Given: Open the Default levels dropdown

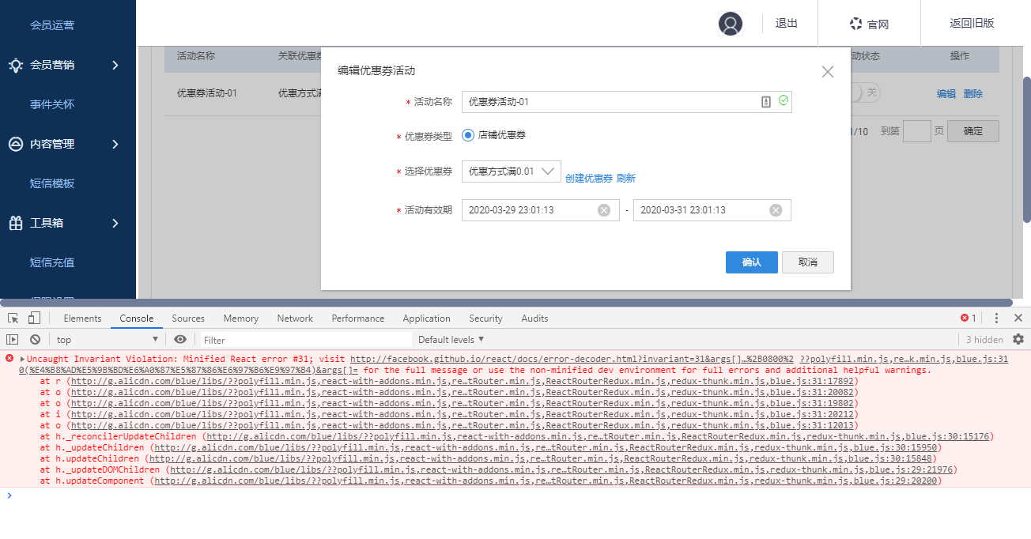Looking at the screenshot, I should pos(451,339).
